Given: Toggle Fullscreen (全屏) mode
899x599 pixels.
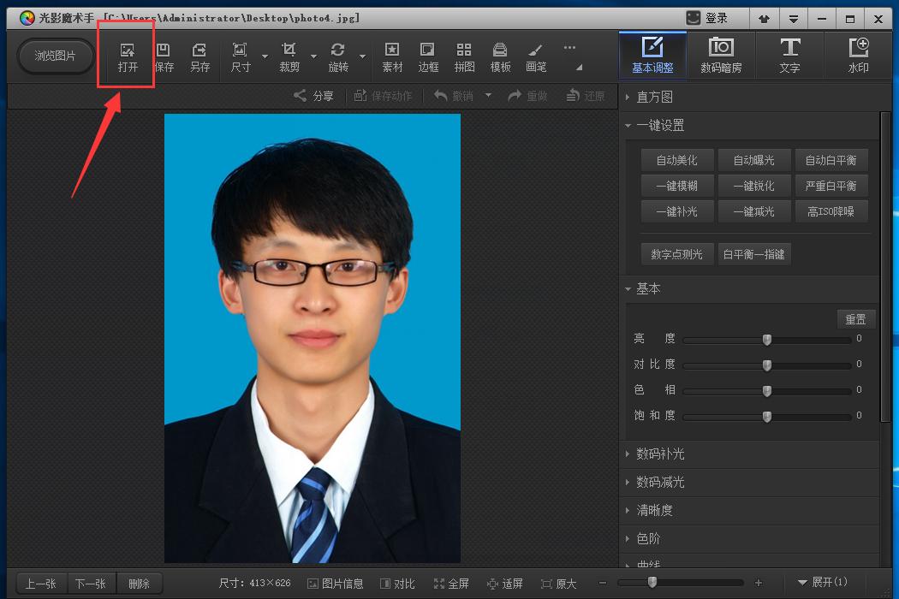Looking at the screenshot, I should (451, 584).
